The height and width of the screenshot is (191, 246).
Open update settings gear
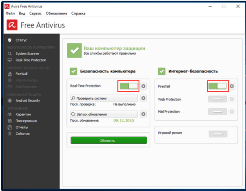[x=143, y=114]
